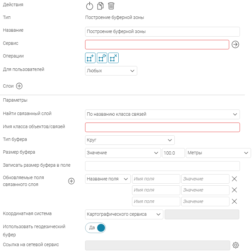This screenshot has height=252, width=252.
Task: Open the Координатная система dropdown
Action: pos(124,214)
